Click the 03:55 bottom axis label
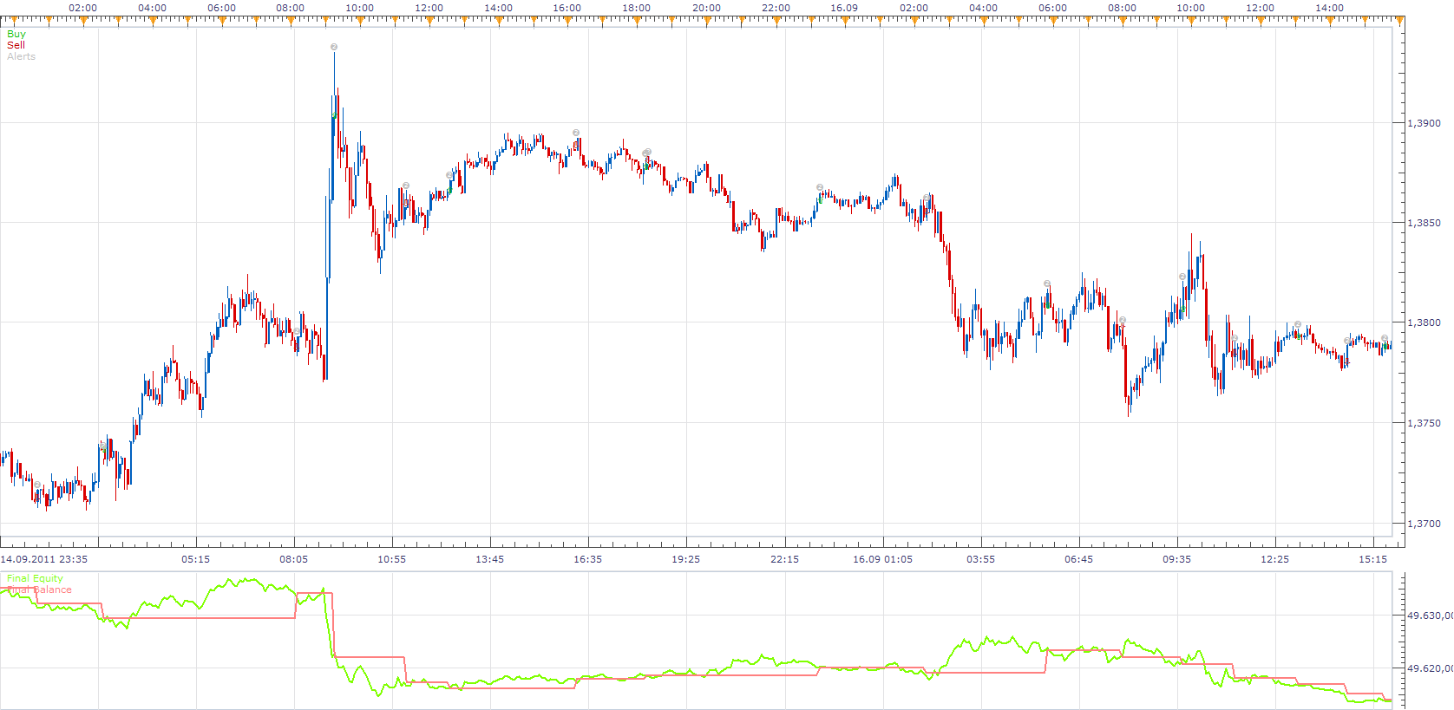 (980, 559)
